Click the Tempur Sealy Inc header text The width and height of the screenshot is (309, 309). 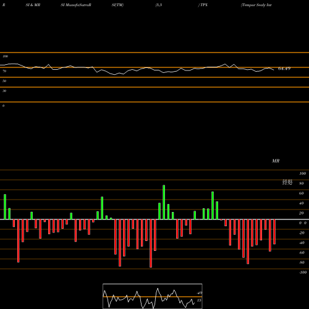click(256, 5)
